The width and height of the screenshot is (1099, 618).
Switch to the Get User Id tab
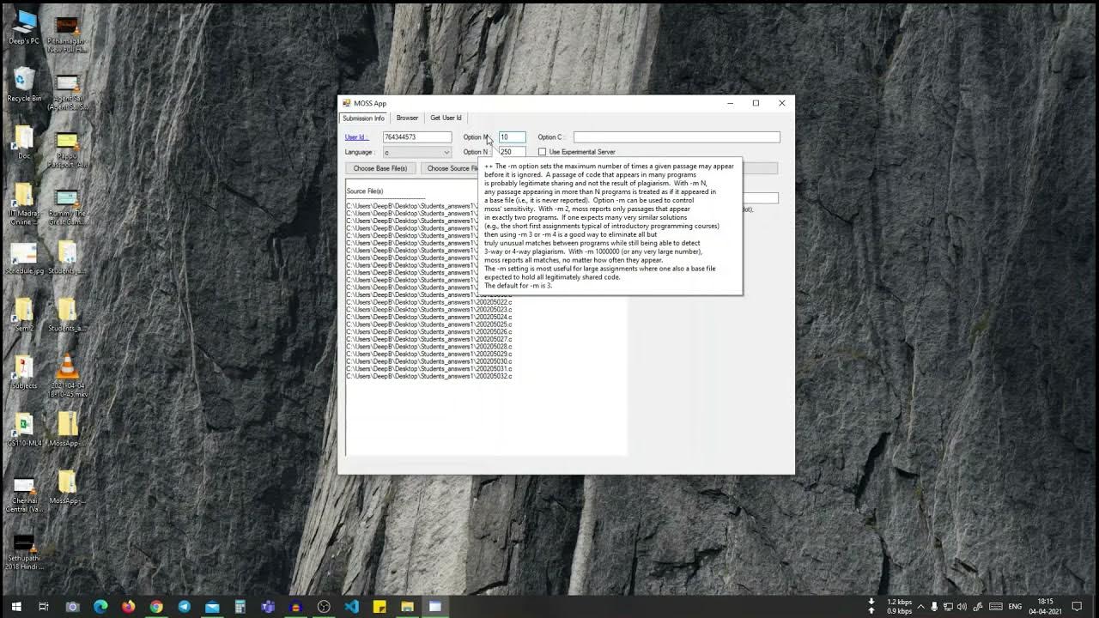(x=446, y=118)
